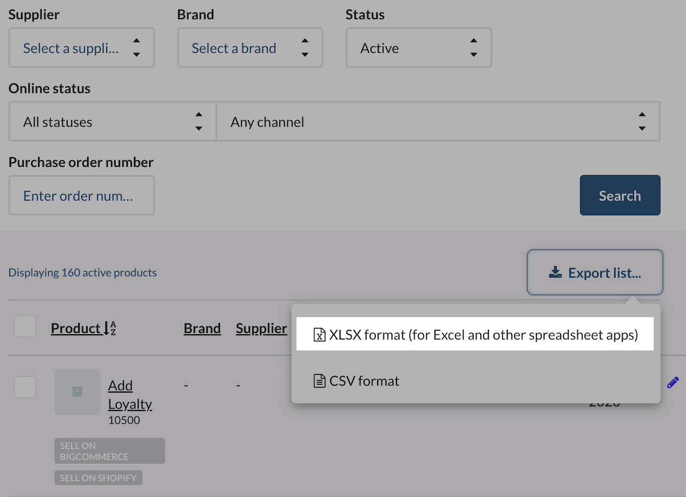Click the Sell on BigCommerce tag

point(110,451)
